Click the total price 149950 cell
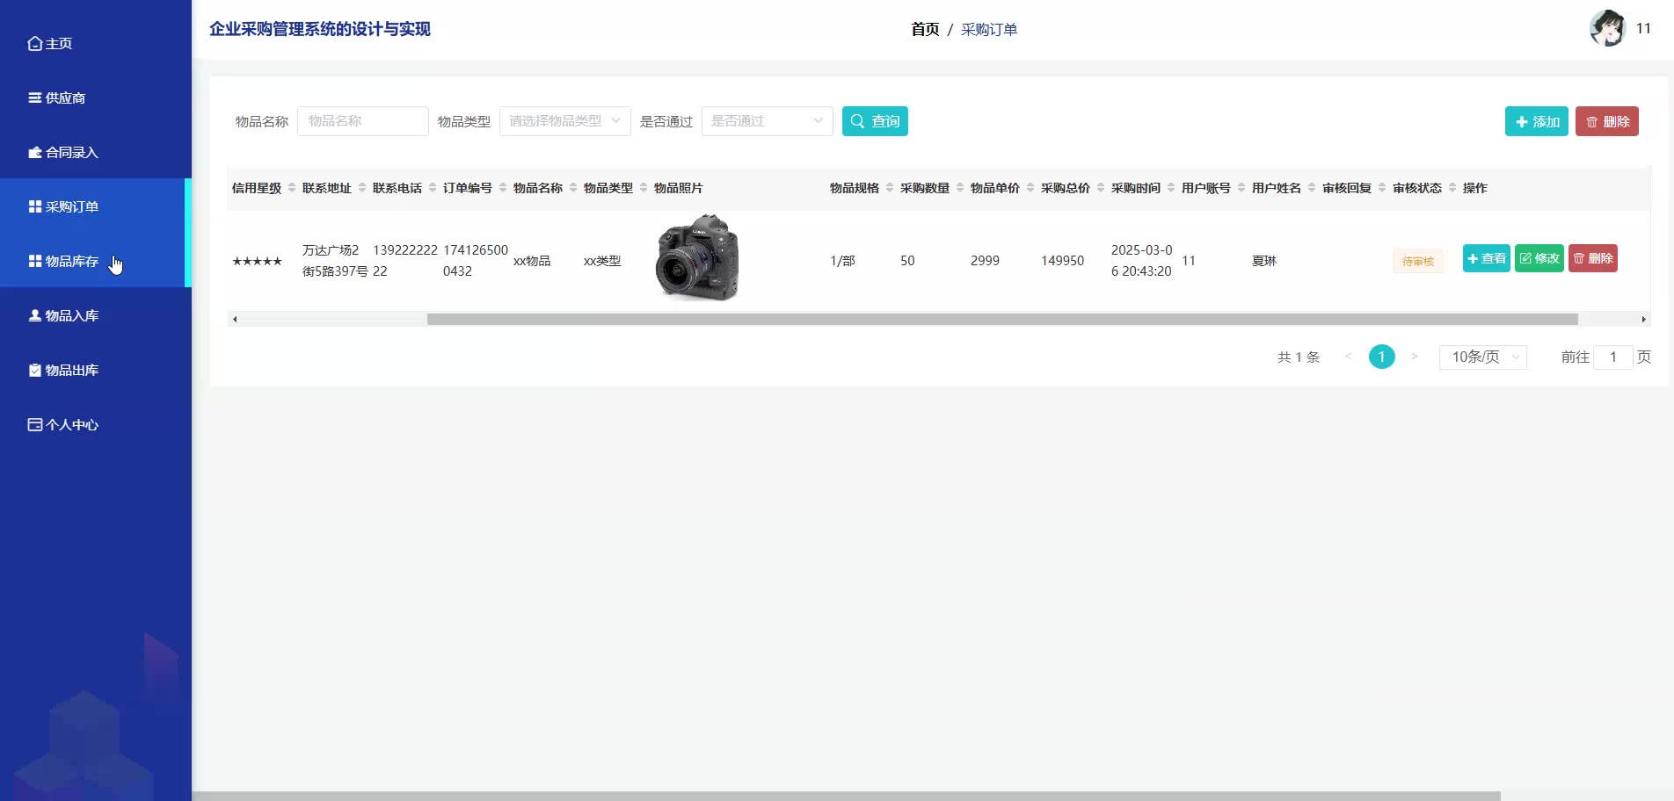 (1062, 261)
